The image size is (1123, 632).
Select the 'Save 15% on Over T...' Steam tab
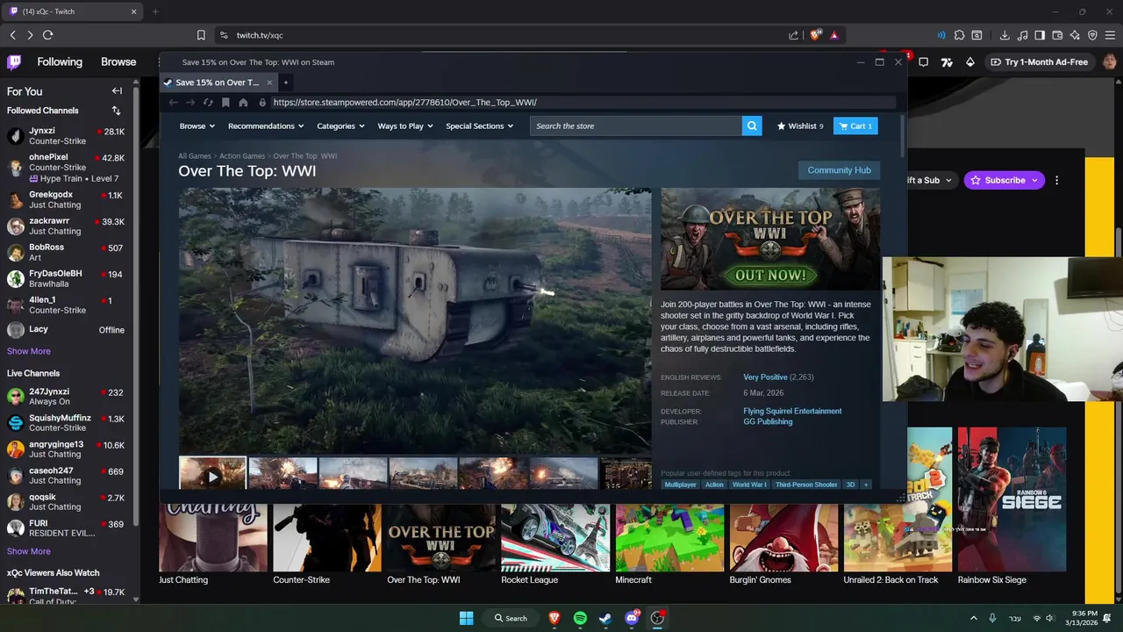coord(218,83)
